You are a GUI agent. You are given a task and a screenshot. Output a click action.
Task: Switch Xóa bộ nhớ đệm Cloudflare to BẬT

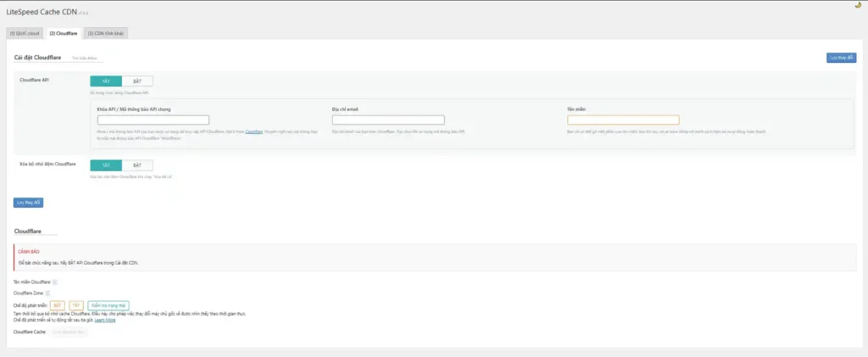pyautogui.click(x=137, y=165)
